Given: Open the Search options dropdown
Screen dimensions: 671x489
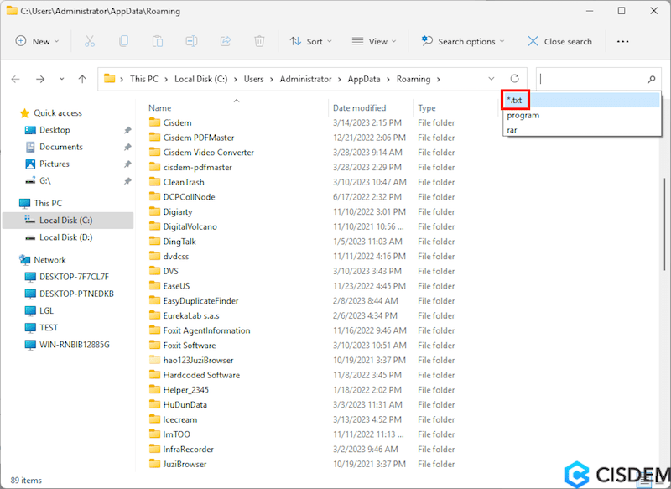Looking at the screenshot, I should (x=463, y=41).
